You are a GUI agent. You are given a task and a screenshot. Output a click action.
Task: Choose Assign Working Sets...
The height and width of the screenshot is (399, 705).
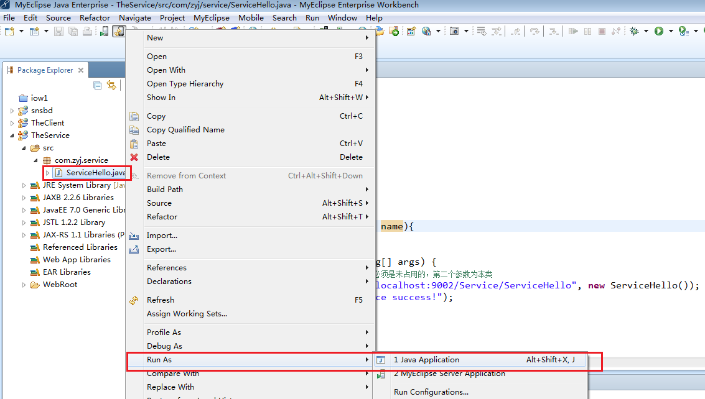point(251,314)
